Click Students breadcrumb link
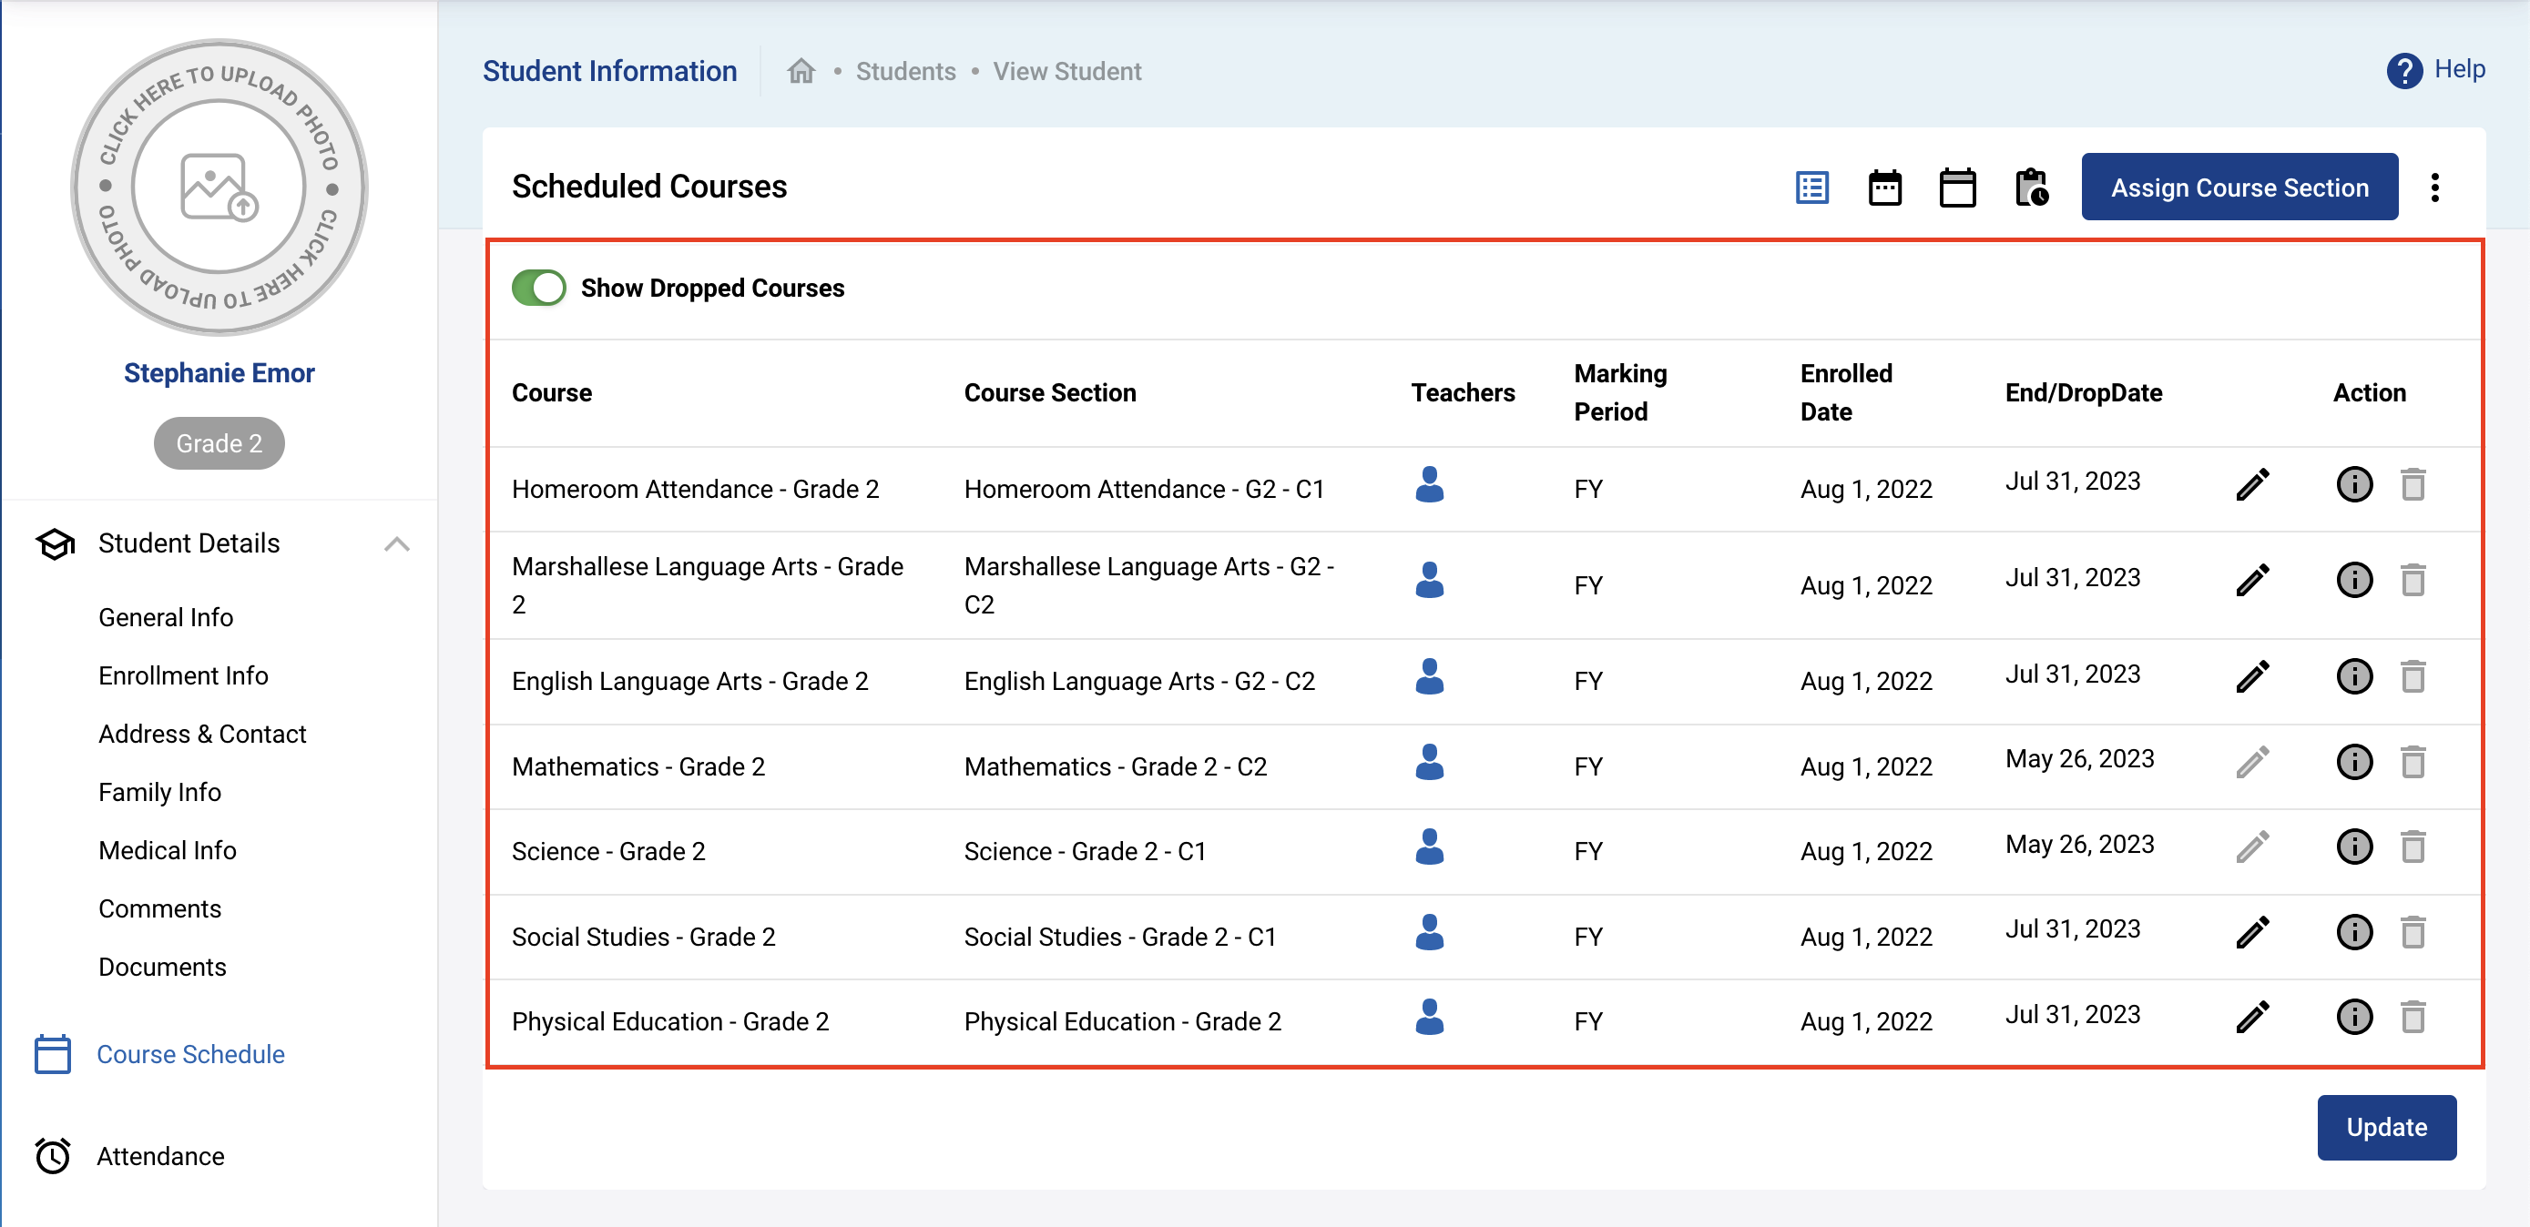Image resolution: width=2530 pixels, height=1227 pixels. pyautogui.click(x=904, y=72)
